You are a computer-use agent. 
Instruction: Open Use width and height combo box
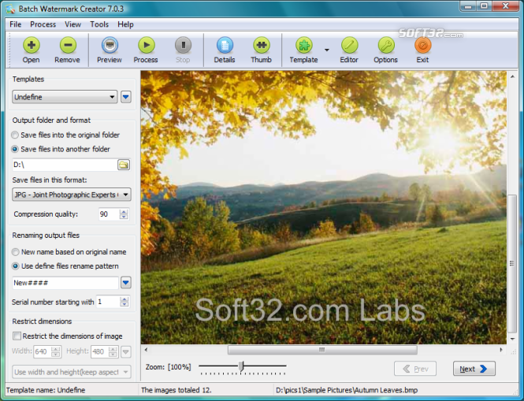coord(72,372)
